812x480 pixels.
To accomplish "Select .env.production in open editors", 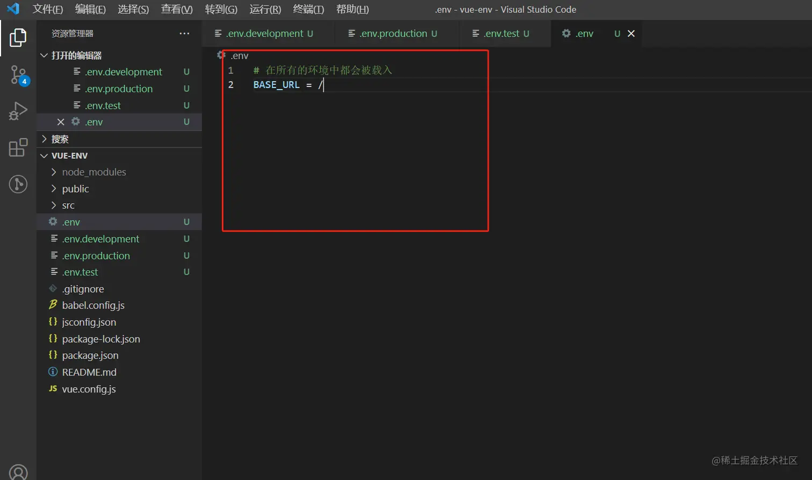I will [119, 89].
